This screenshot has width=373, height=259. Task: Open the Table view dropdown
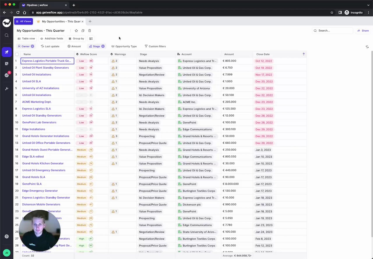tap(26, 38)
